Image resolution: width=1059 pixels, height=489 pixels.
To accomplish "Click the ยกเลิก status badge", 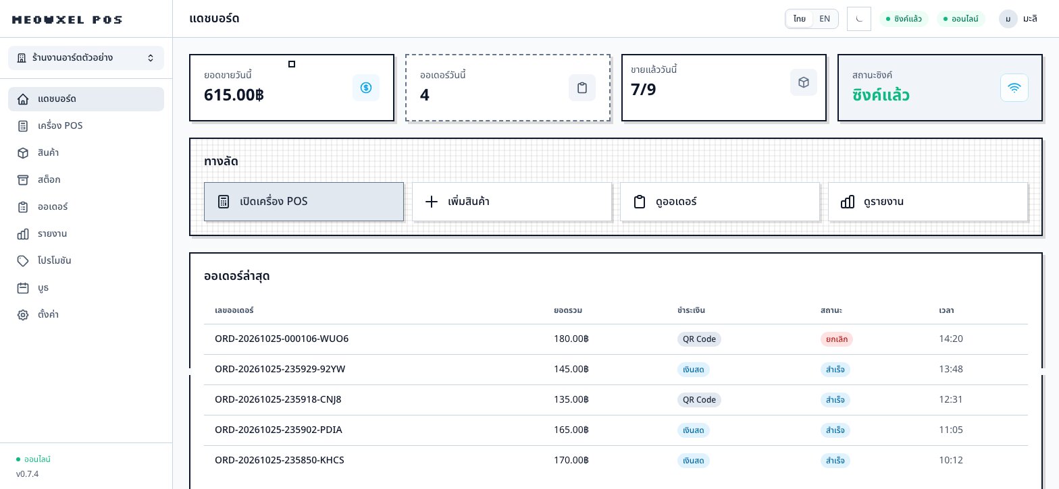I will coord(837,339).
